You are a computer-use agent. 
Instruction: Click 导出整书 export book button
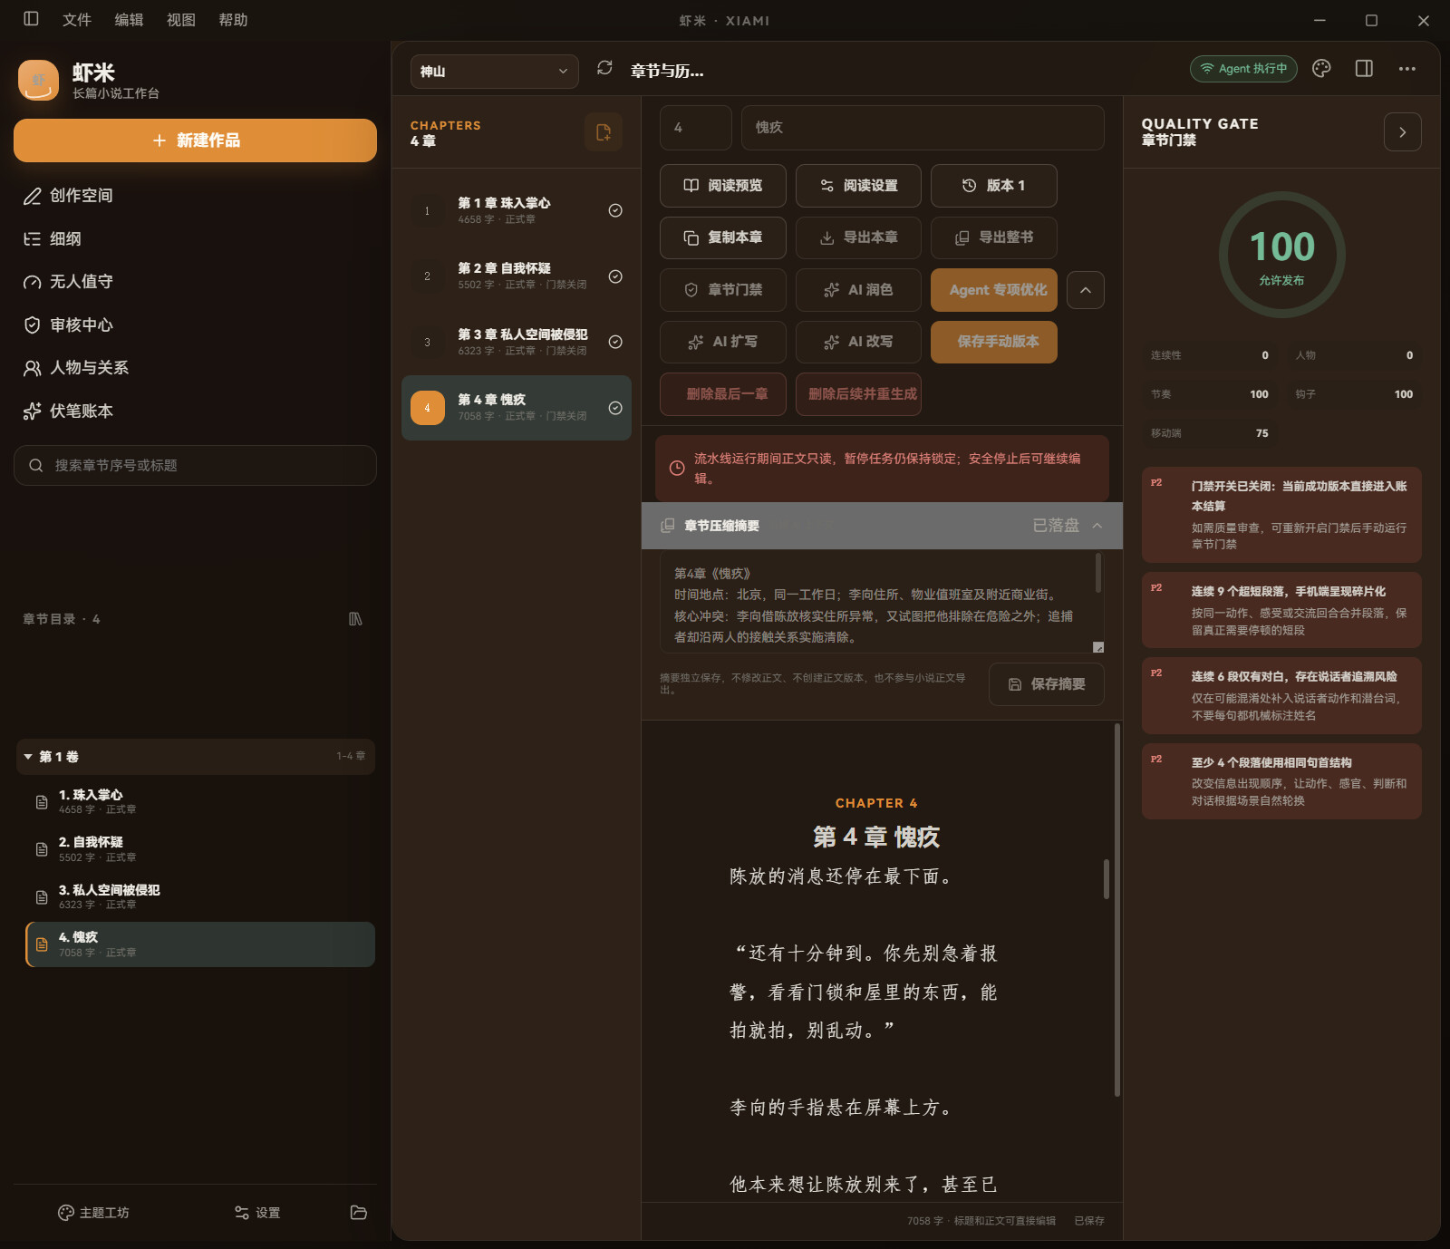click(994, 237)
